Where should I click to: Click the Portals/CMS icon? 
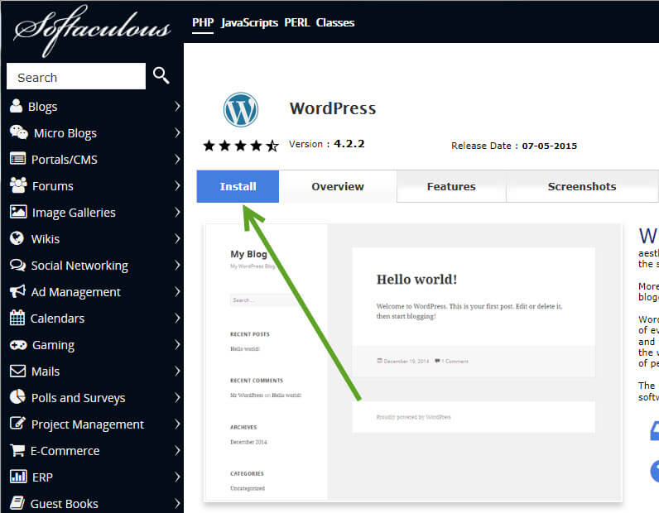pos(17,159)
